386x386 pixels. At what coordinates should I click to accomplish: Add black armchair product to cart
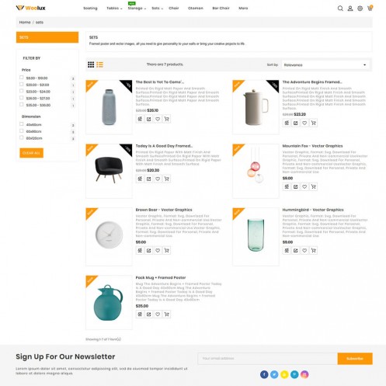coord(167,179)
